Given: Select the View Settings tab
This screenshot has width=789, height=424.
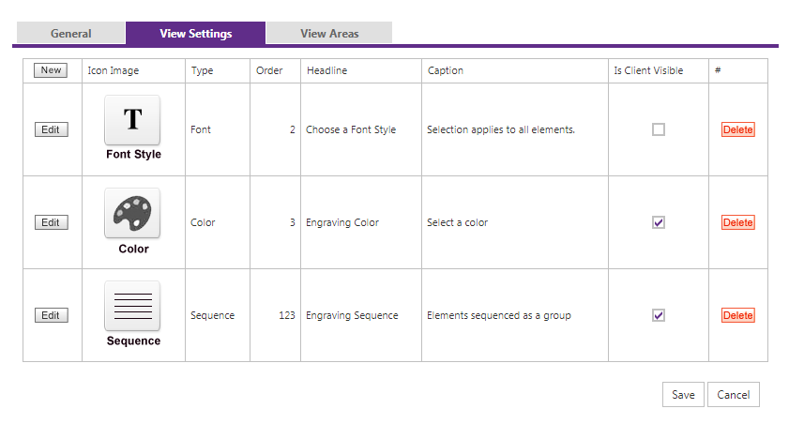Looking at the screenshot, I should [x=196, y=34].
